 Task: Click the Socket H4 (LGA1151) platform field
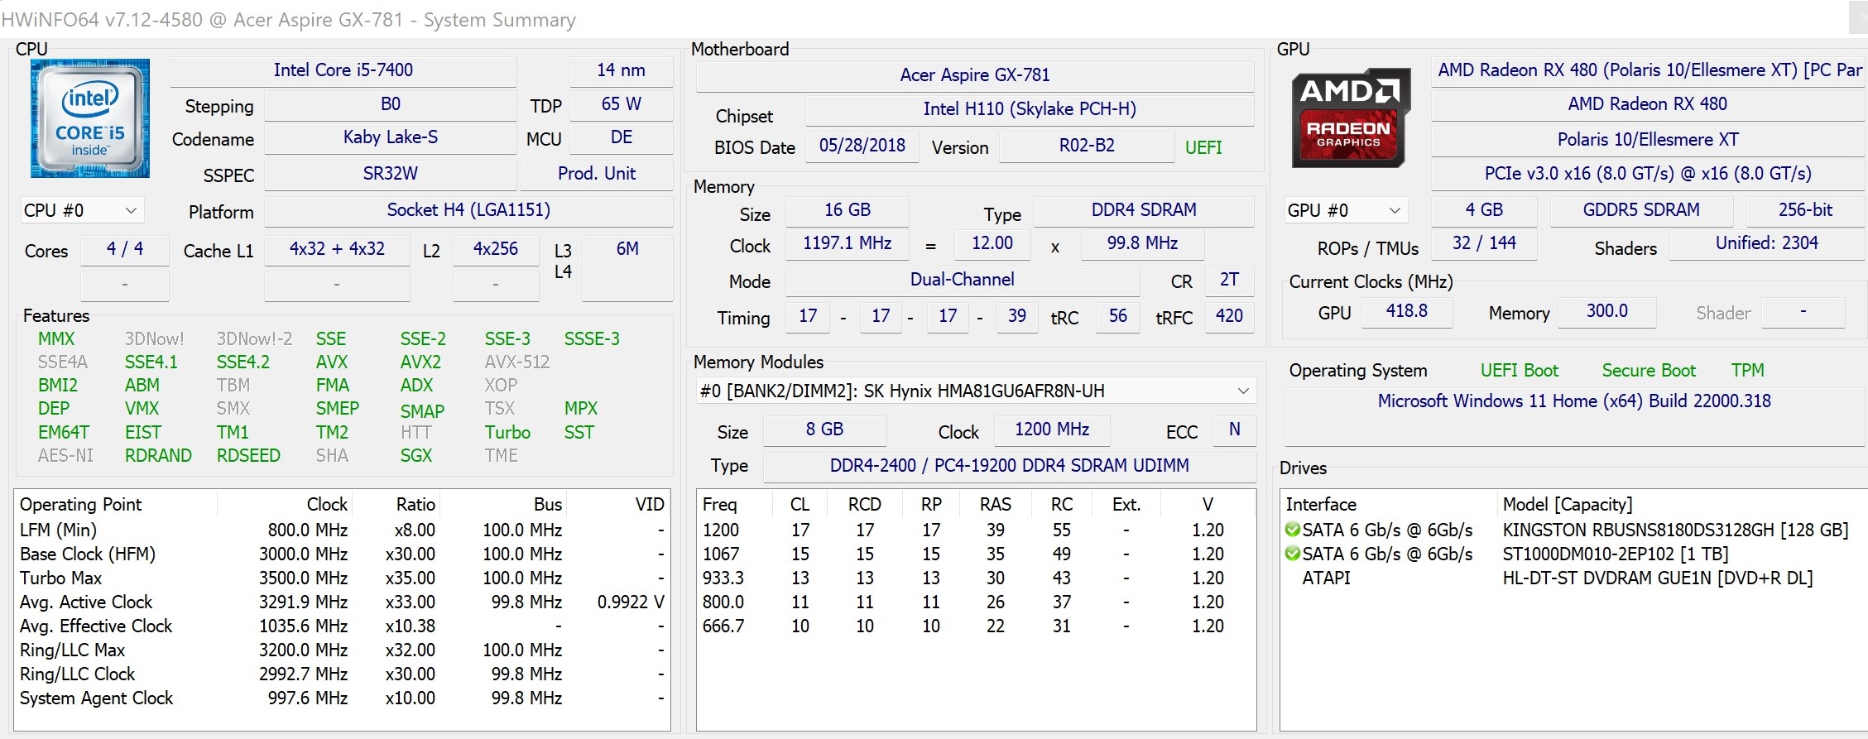tap(468, 210)
